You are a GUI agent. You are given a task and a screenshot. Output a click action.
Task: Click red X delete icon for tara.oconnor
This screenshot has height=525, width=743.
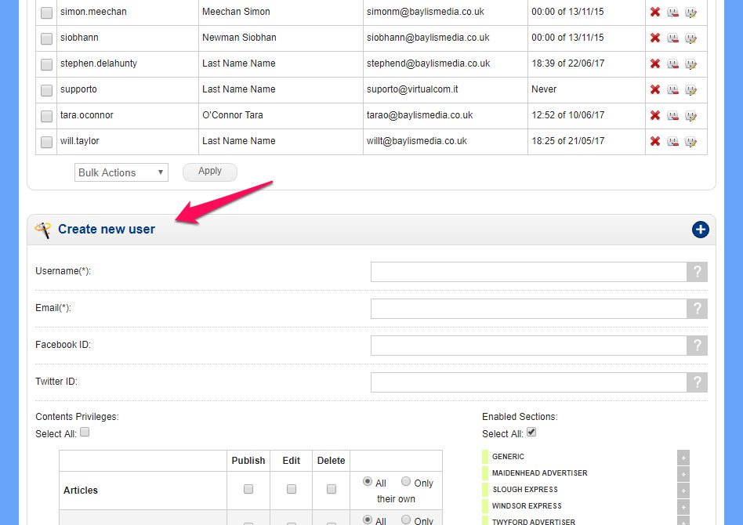[x=654, y=115]
